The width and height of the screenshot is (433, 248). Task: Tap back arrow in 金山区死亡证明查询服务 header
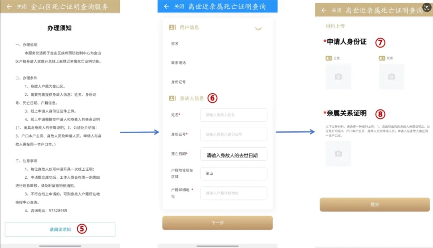[9, 6]
